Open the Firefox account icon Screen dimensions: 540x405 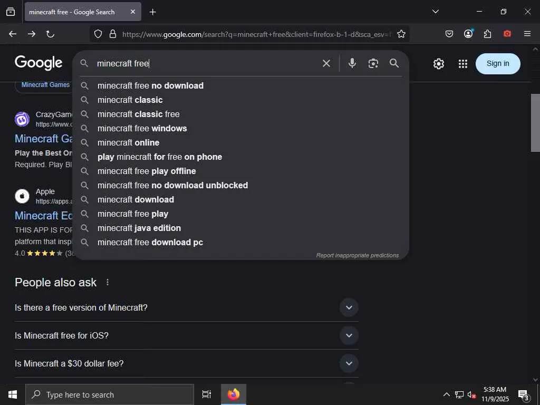(x=468, y=34)
